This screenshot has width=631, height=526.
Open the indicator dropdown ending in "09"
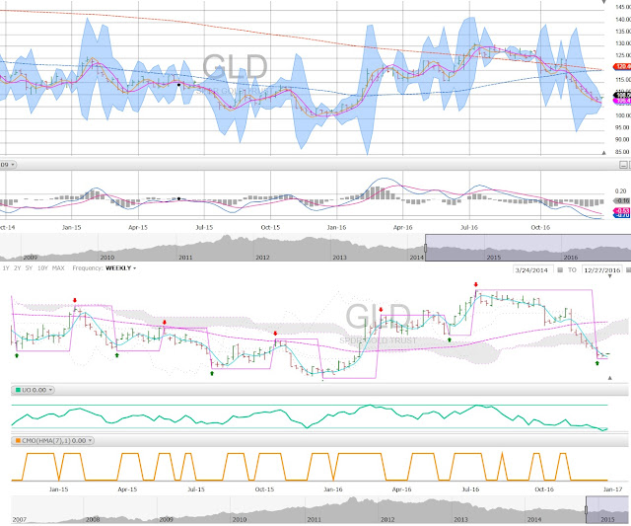coord(8,165)
